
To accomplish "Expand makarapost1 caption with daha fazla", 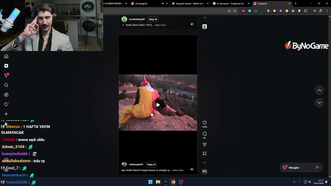I will 178,170.
